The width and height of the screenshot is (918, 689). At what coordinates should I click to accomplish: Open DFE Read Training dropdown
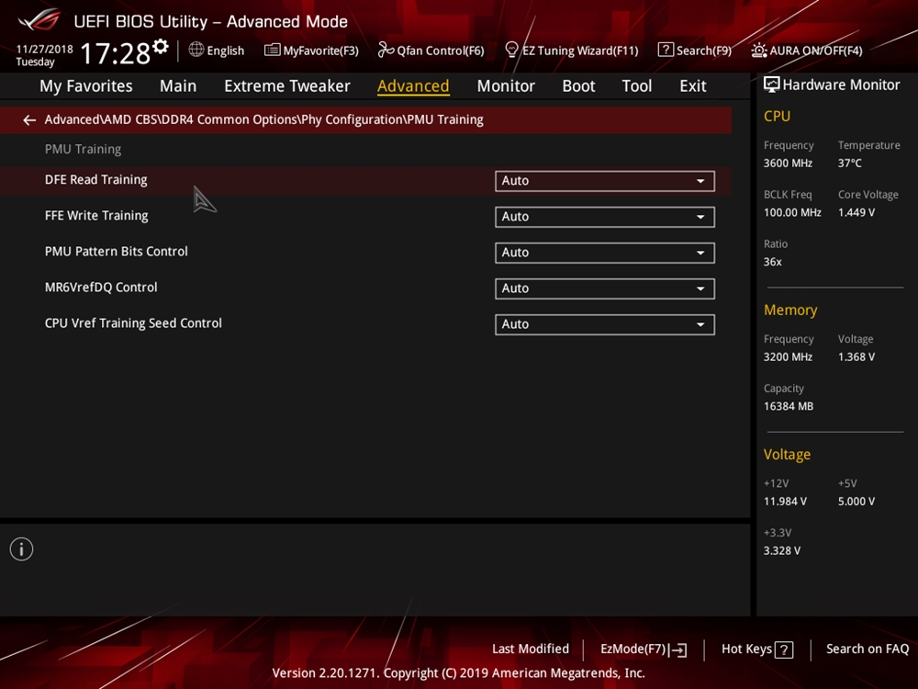coord(605,181)
